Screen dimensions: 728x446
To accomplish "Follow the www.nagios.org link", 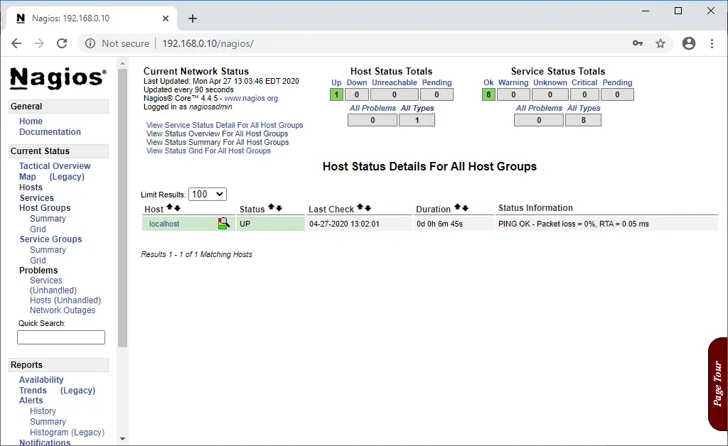I will (x=251, y=98).
